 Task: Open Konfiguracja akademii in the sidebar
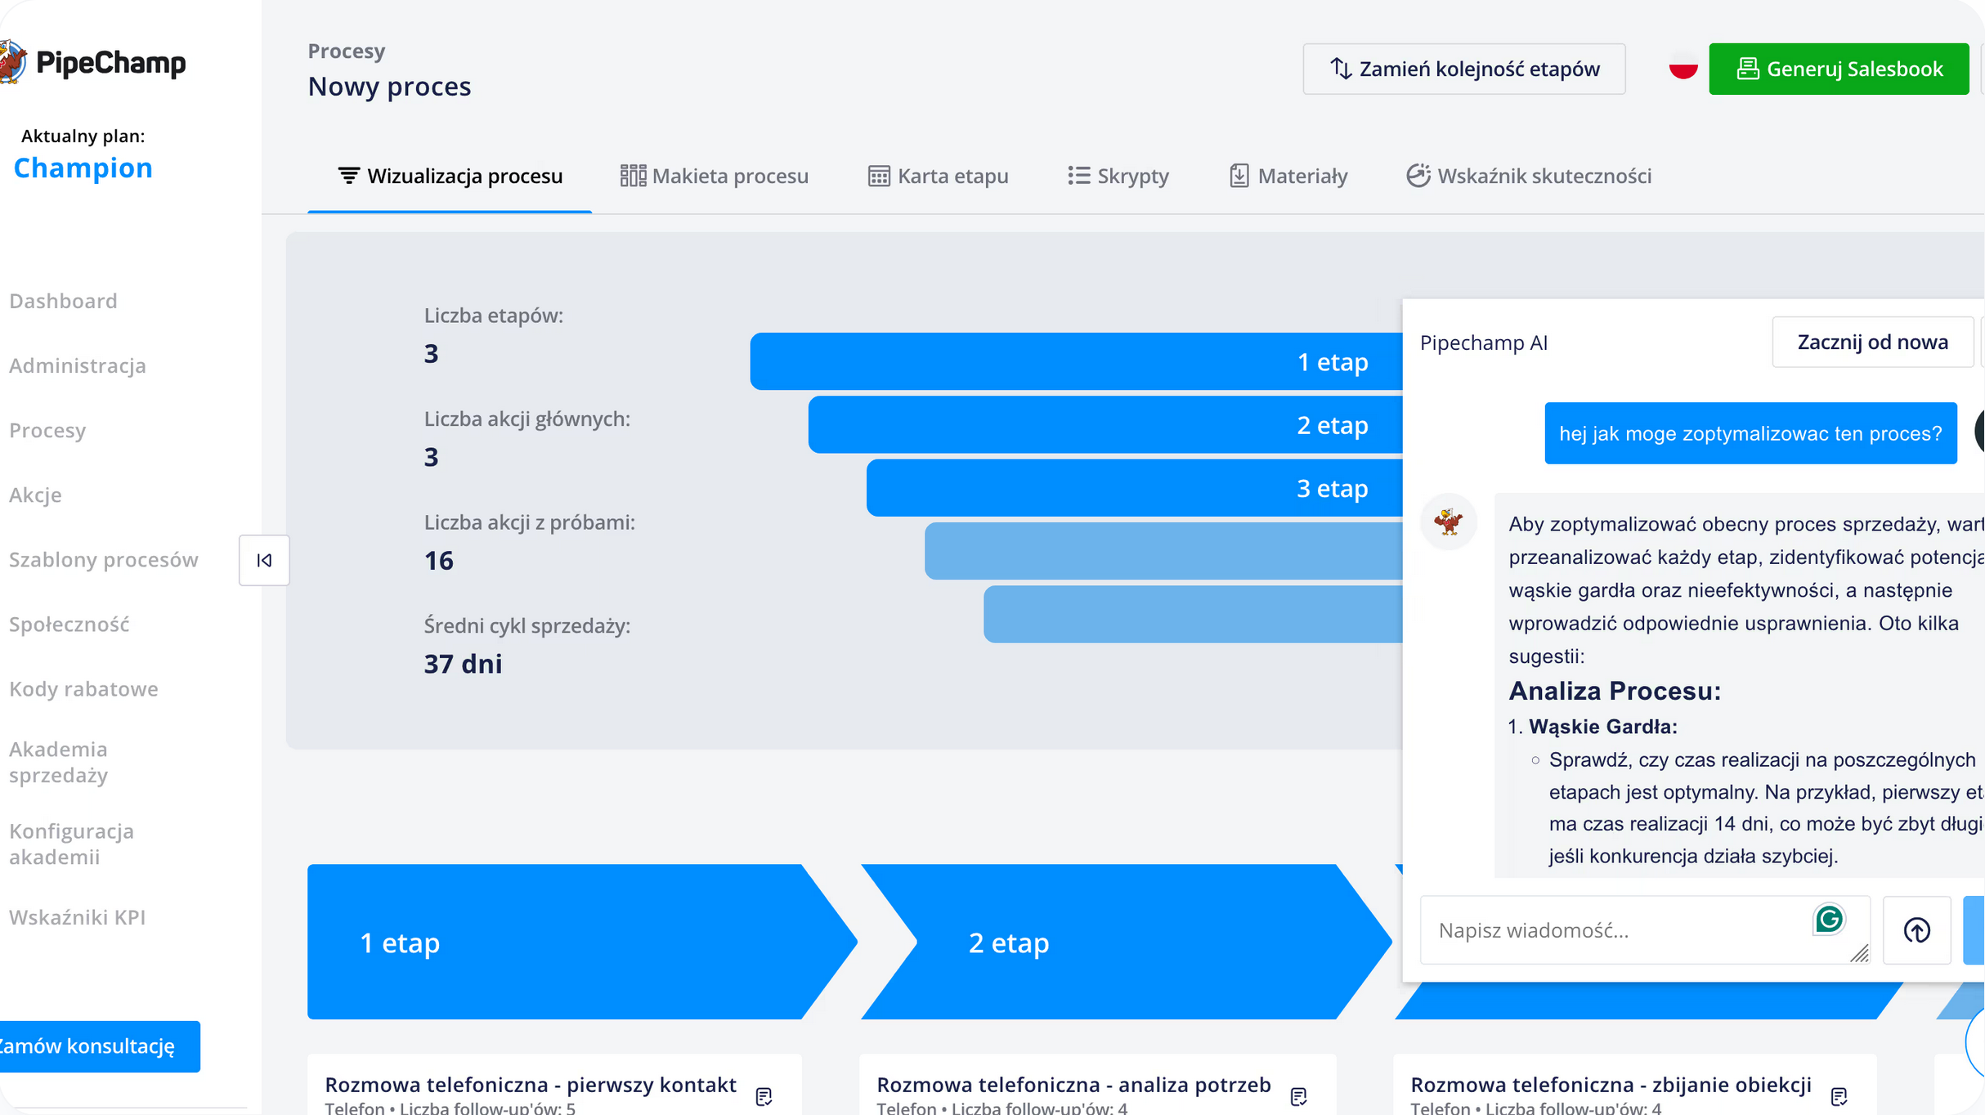[71, 844]
